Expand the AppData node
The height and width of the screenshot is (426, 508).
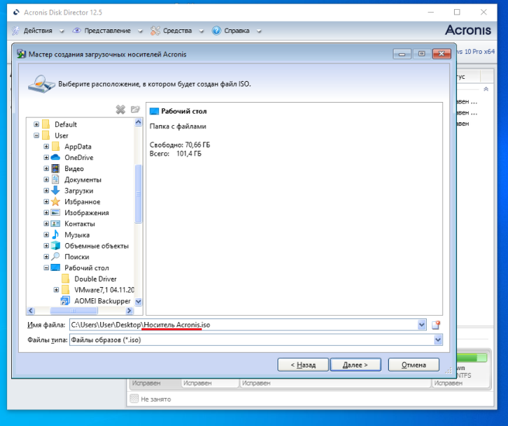coord(46,147)
